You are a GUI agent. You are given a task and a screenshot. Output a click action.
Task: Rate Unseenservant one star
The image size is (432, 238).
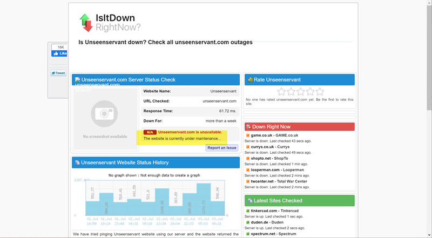pyautogui.click(x=281, y=91)
